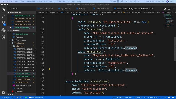Click the master branch indicator
Screen dimensions: 176x99
(6, 97)
